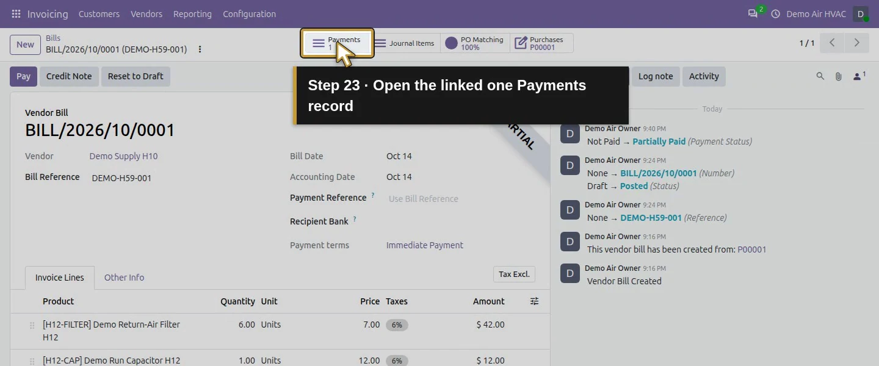Click avatar on Vendor Bill Created message
Viewport: 879px width, 366px height.
[x=570, y=274]
